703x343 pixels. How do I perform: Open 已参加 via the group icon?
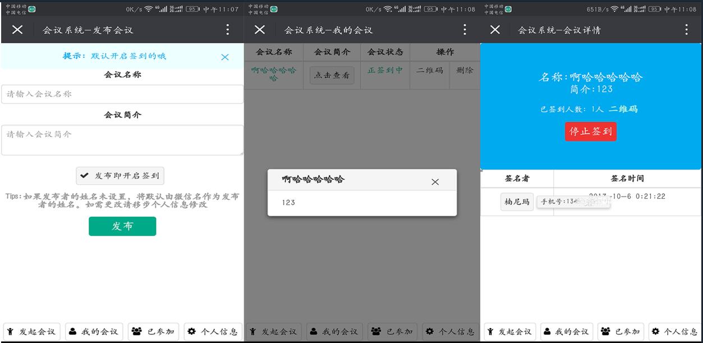[136, 331]
